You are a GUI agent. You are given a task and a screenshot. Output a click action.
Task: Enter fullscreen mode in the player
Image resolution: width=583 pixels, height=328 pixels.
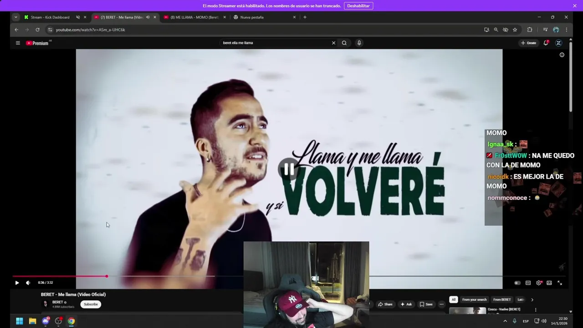560,283
